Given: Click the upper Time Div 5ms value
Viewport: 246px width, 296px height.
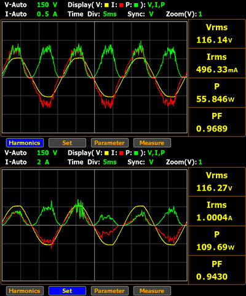Looking at the screenshot, I should click(x=109, y=14).
